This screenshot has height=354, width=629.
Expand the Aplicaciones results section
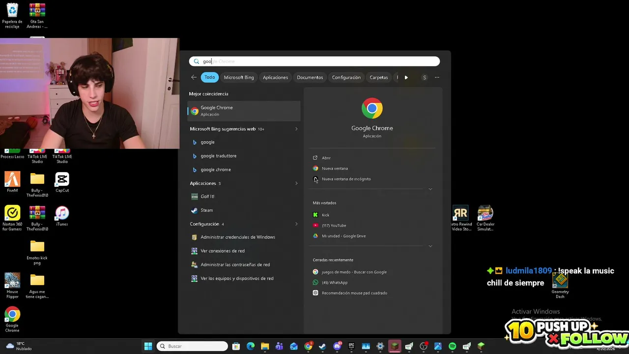click(296, 183)
